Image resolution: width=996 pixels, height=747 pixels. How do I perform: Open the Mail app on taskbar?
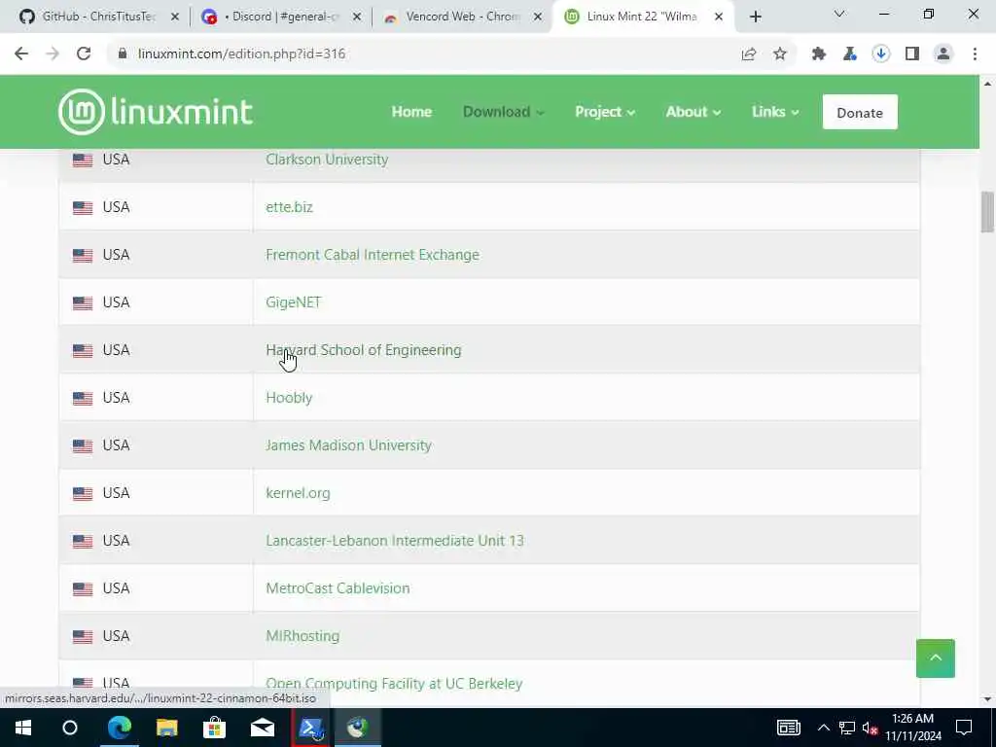click(263, 728)
